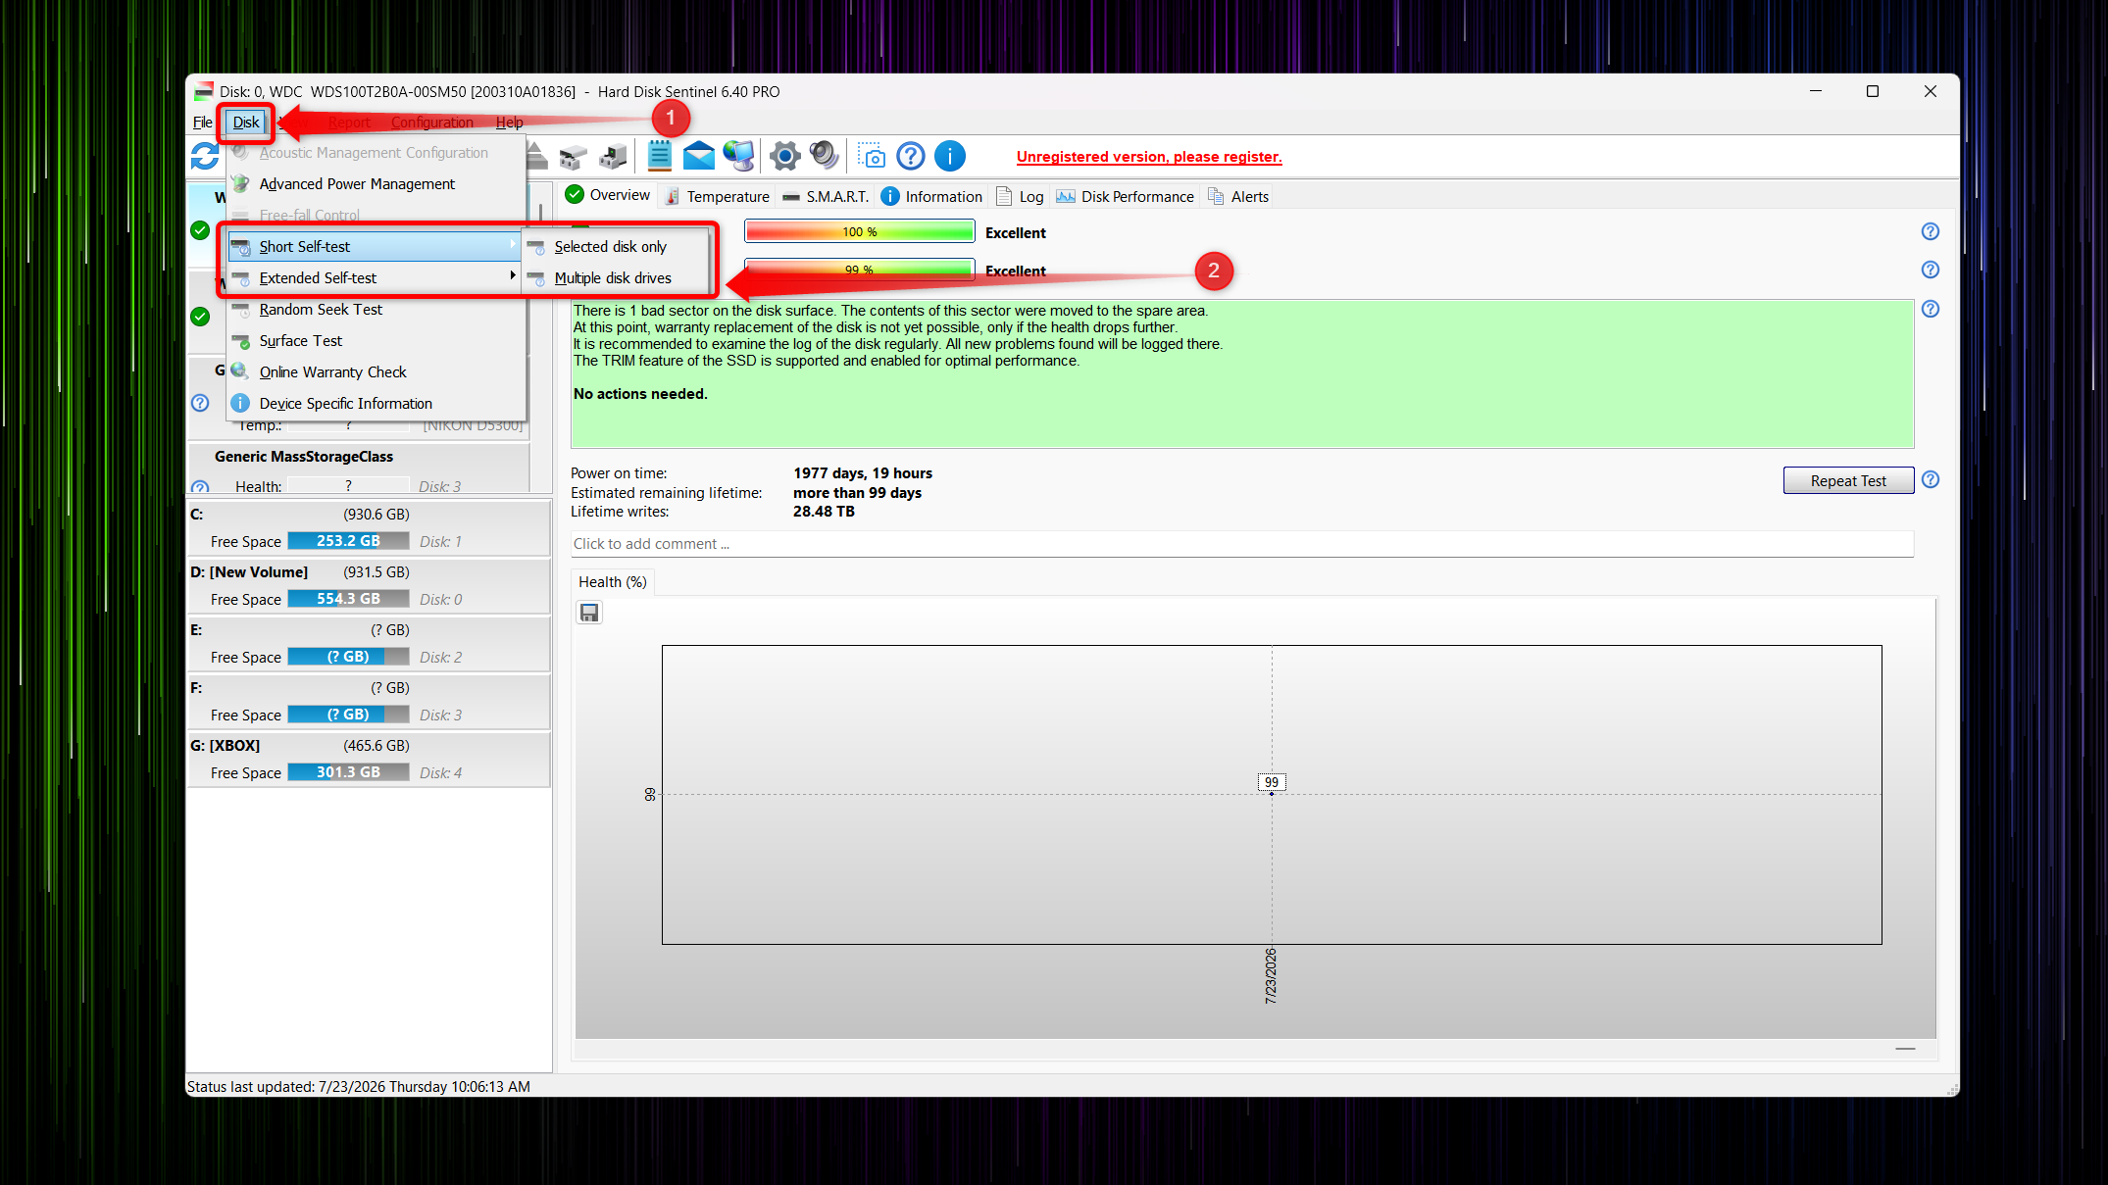
Task: Click help icon beside the 100 % bar
Action: pos(1931,231)
